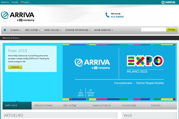Screen dimensions: 179x119
Task: Open the KORISNE INFORMACIJE dropdown
Action: point(78,30)
